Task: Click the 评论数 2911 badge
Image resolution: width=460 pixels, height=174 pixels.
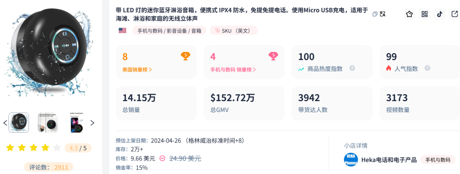Action: [x=49, y=167]
